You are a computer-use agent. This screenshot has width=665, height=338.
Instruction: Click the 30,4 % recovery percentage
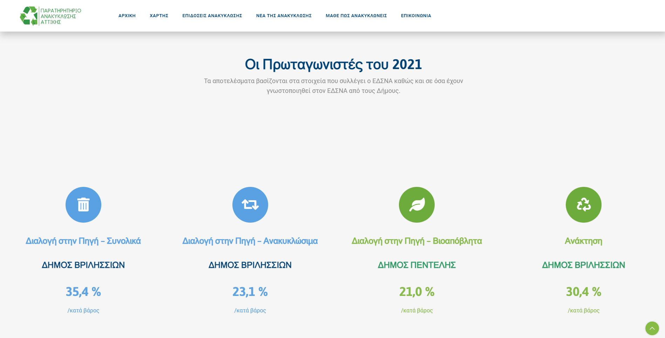(583, 292)
